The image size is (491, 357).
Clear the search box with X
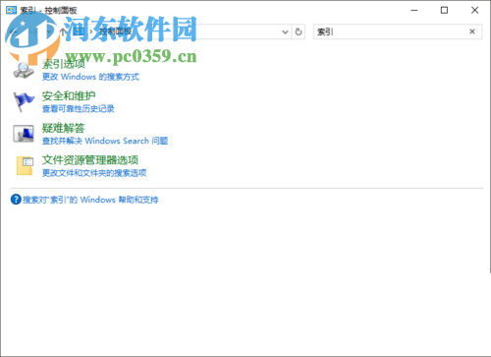pos(472,31)
